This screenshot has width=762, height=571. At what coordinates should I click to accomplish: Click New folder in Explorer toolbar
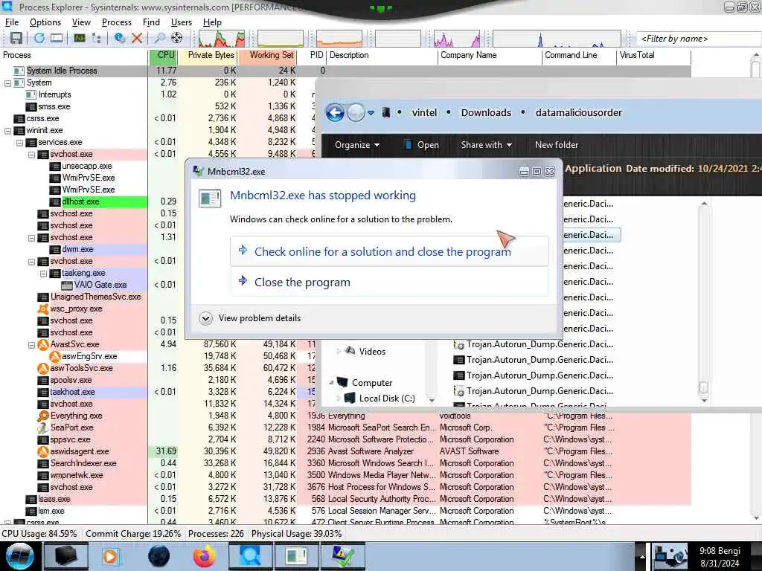[x=557, y=145]
